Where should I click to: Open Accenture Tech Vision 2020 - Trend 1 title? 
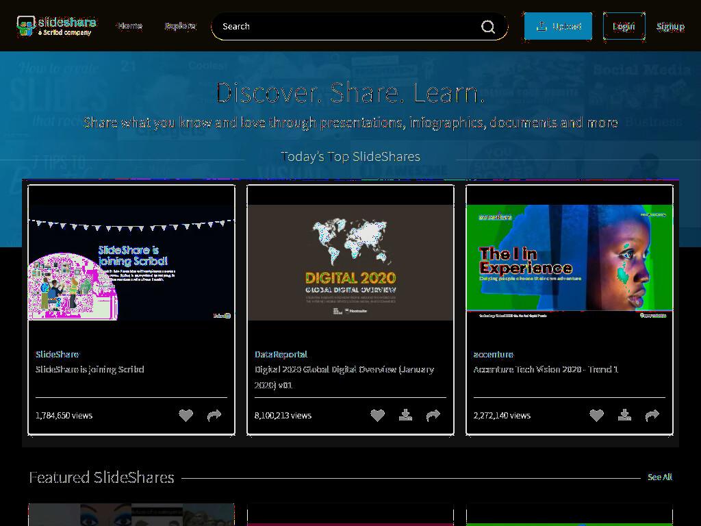tap(546, 369)
